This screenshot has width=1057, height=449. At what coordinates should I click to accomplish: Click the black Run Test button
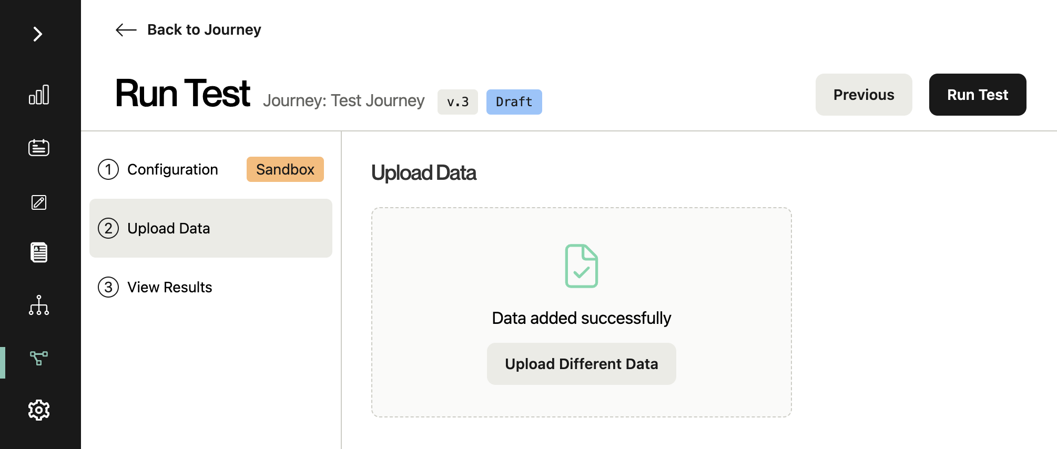978,95
